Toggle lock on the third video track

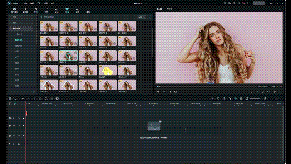(x=14, y=136)
